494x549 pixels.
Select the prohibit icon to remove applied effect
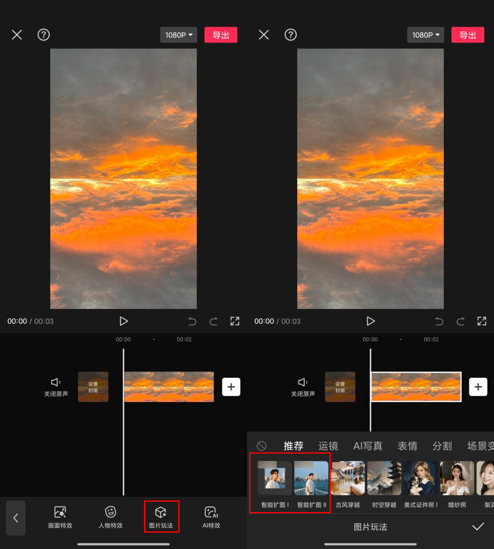(x=262, y=445)
